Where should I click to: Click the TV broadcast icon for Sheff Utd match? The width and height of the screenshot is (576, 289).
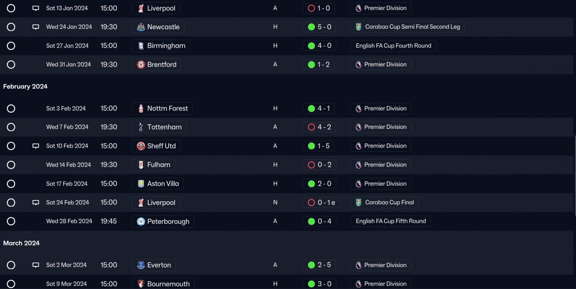[36, 146]
